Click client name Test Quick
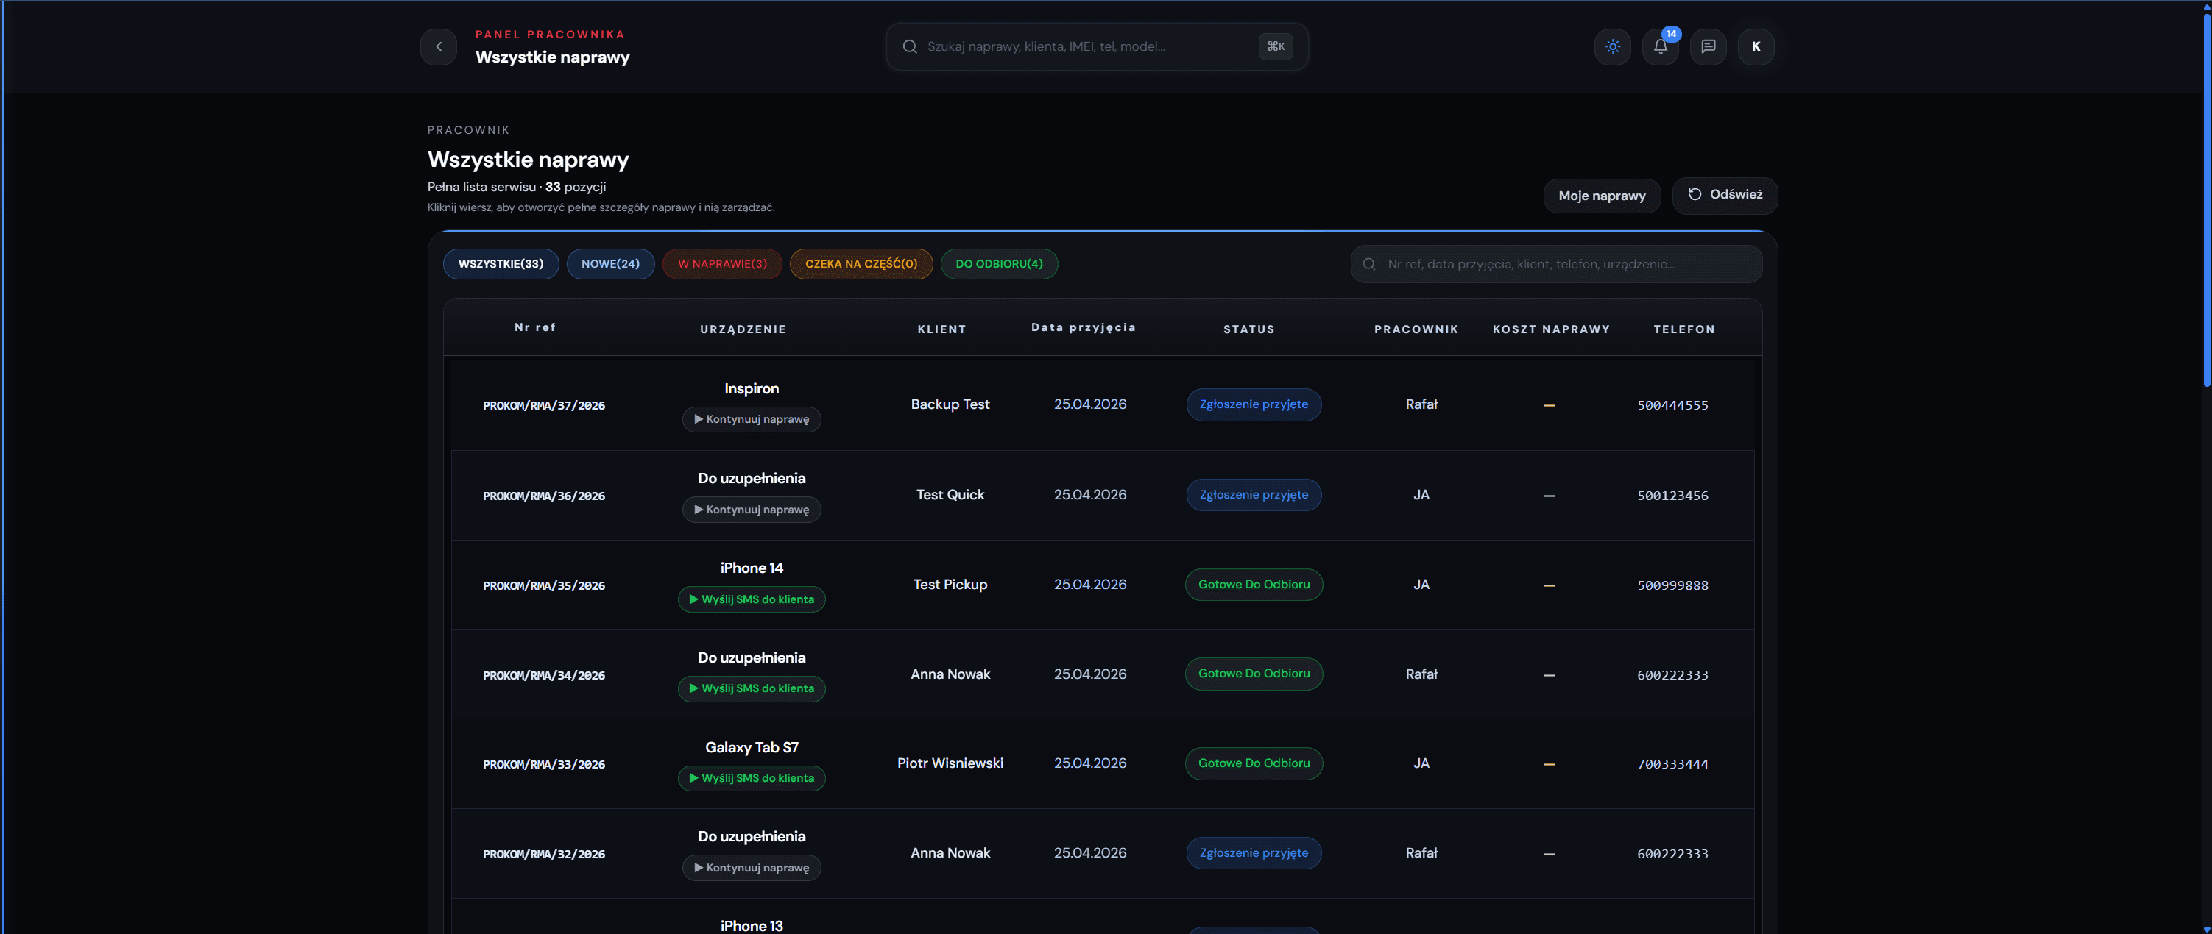 pyautogui.click(x=950, y=495)
